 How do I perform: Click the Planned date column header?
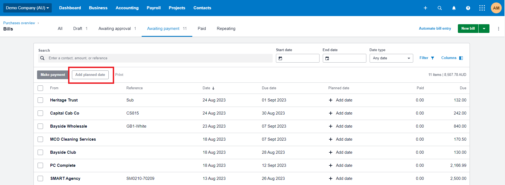point(339,88)
